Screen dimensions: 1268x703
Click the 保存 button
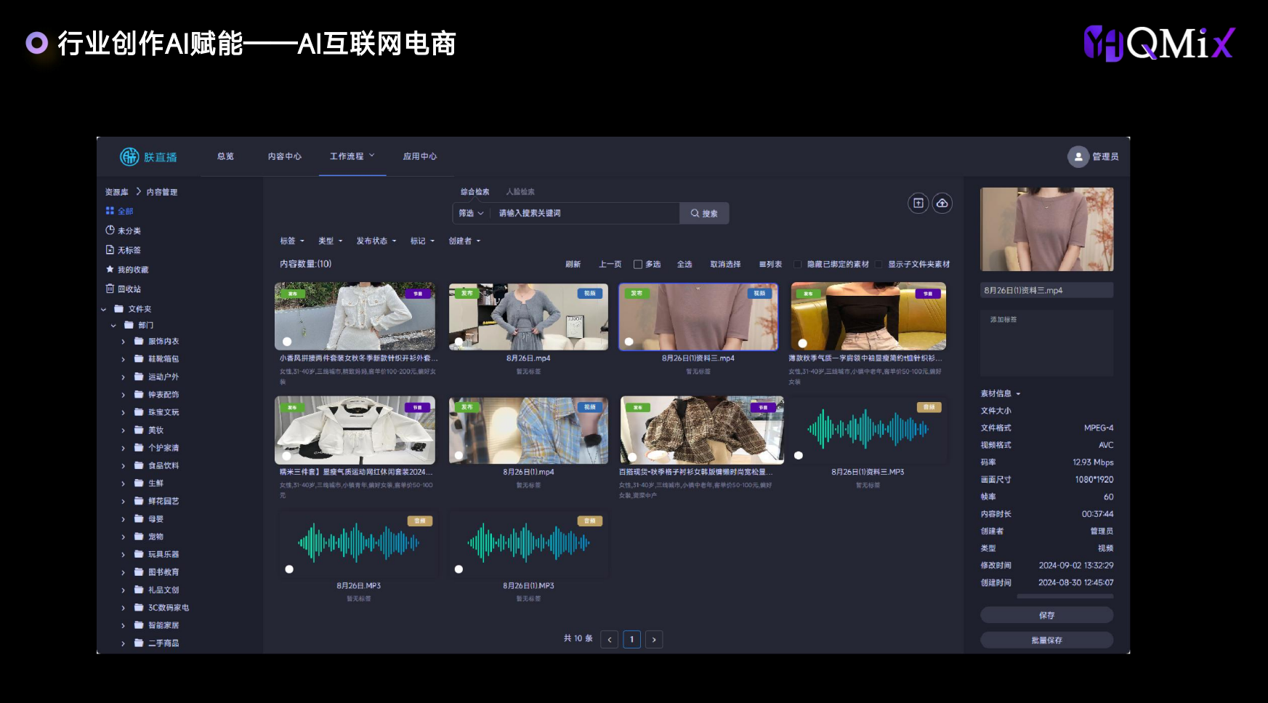1047,615
